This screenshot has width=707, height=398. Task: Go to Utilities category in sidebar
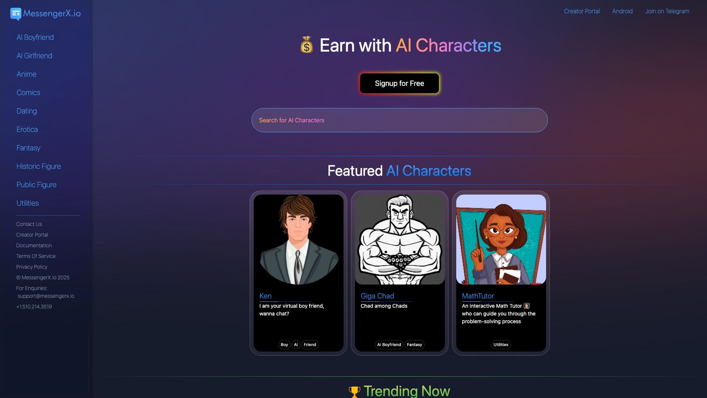28,203
